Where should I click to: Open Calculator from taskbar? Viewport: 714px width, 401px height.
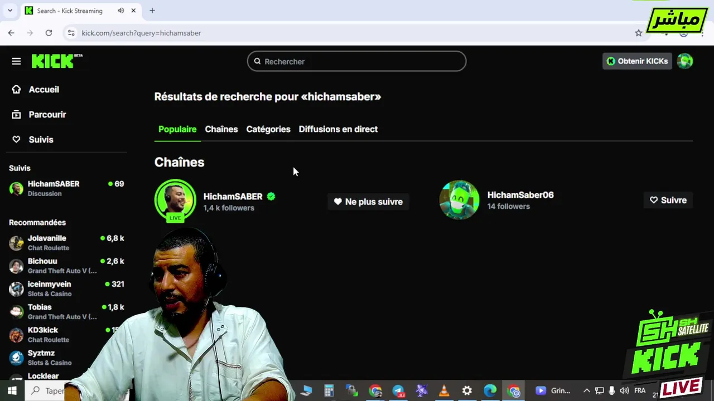329,391
